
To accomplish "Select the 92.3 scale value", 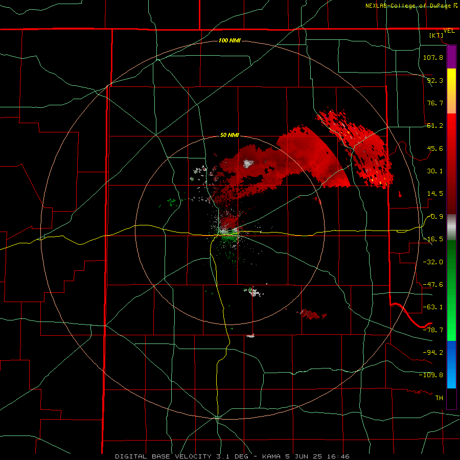I will [x=435, y=80].
